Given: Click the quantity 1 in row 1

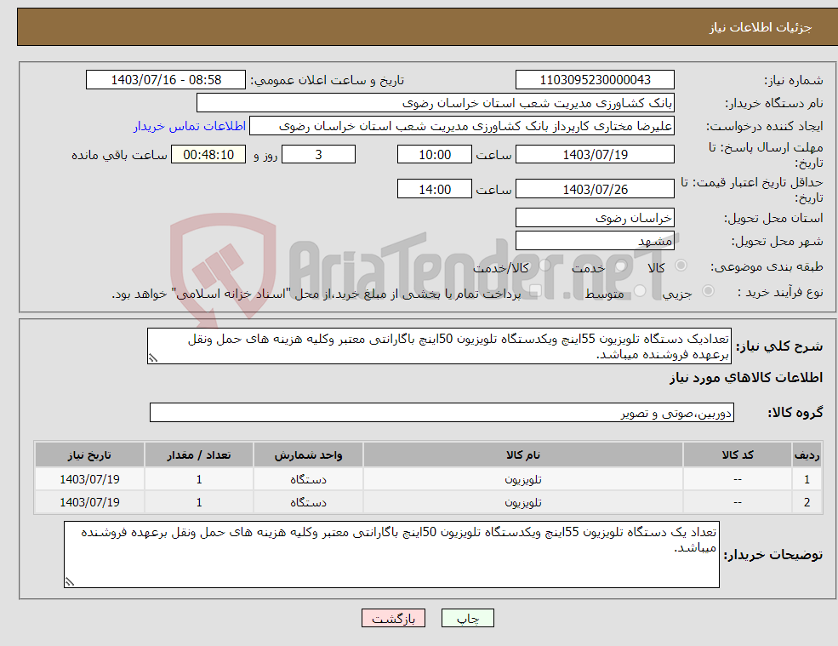Looking at the screenshot, I should click(199, 480).
